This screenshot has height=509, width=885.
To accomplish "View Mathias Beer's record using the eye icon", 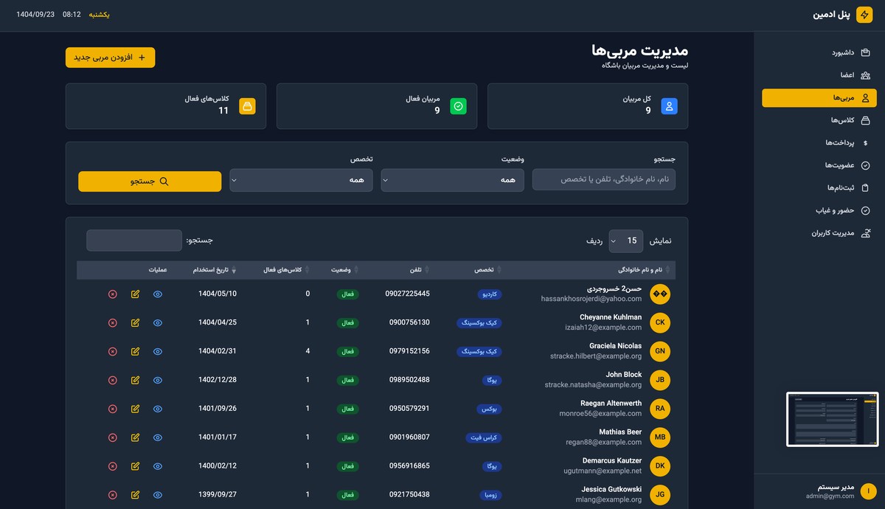I will pyautogui.click(x=157, y=437).
